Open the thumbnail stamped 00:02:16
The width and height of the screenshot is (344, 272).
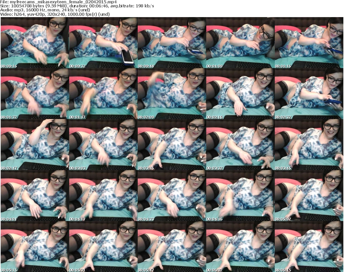click(240, 94)
